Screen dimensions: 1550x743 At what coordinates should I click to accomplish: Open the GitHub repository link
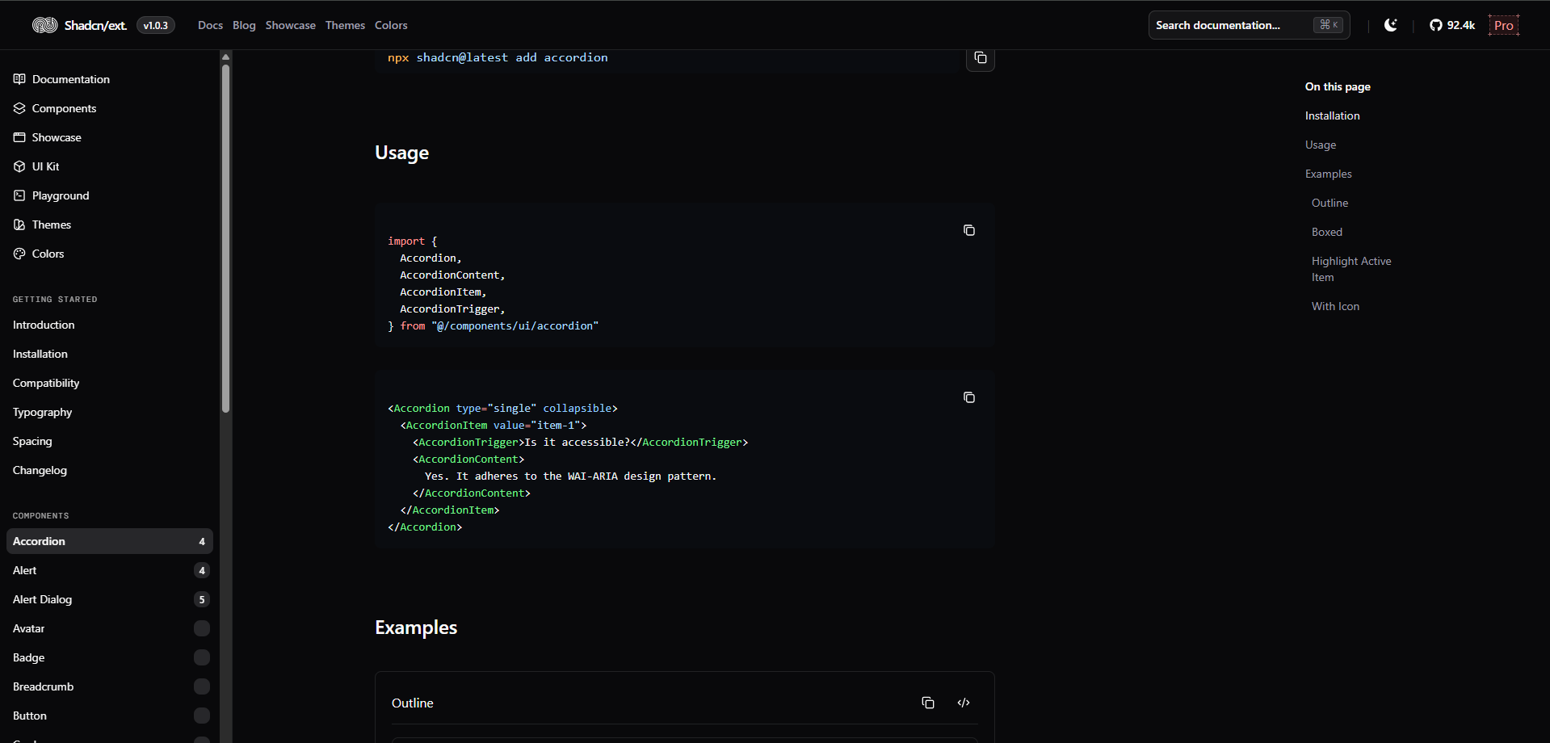1451,25
